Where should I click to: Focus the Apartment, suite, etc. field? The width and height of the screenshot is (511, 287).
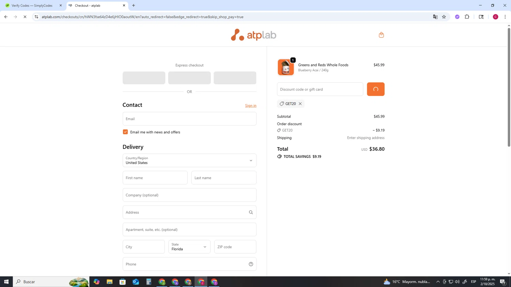tap(189, 230)
